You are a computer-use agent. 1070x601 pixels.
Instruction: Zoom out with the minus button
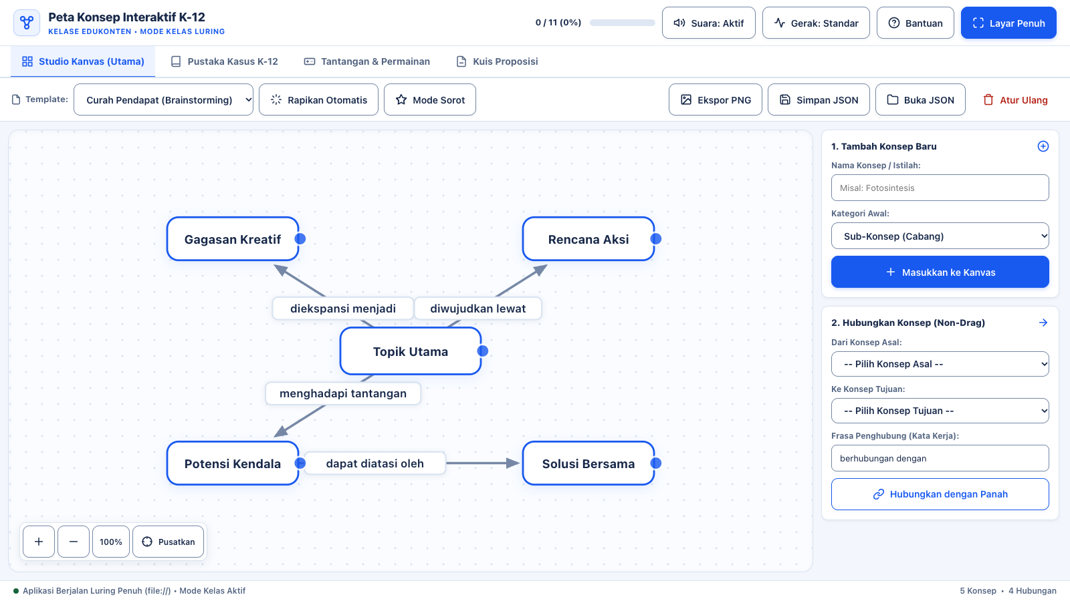click(74, 542)
